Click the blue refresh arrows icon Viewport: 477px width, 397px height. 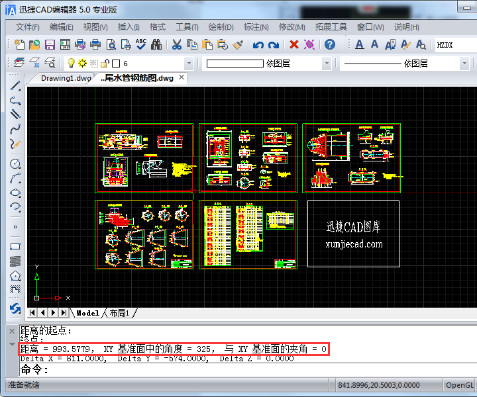(x=15, y=308)
